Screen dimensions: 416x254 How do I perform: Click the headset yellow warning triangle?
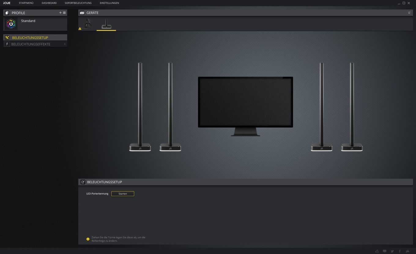click(x=80, y=28)
